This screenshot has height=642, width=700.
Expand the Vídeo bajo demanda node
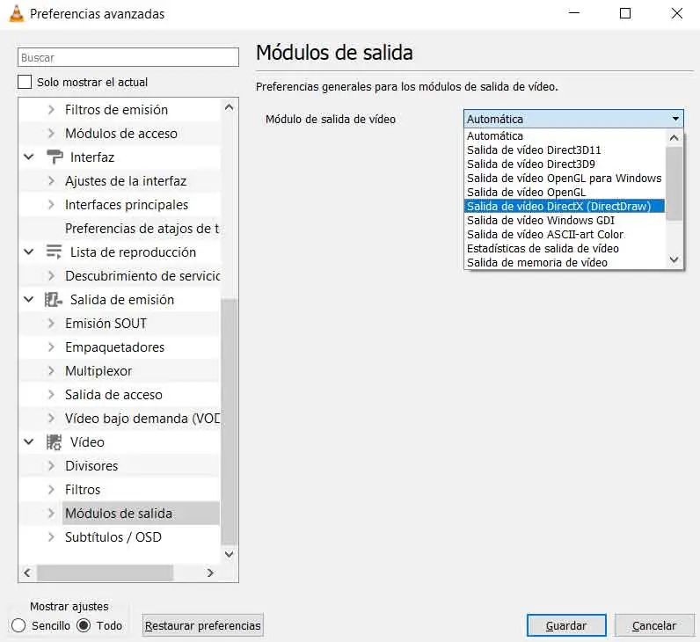coord(51,419)
